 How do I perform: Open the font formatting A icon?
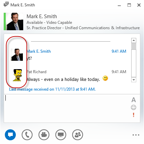pos(134,100)
